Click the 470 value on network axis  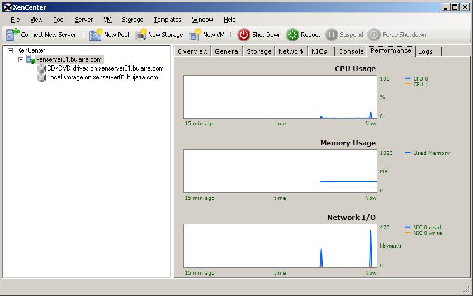(384, 227)
